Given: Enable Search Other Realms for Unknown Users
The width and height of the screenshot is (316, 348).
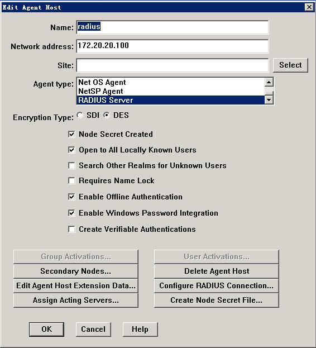Looking at the screenshot, I should [71, 165].
